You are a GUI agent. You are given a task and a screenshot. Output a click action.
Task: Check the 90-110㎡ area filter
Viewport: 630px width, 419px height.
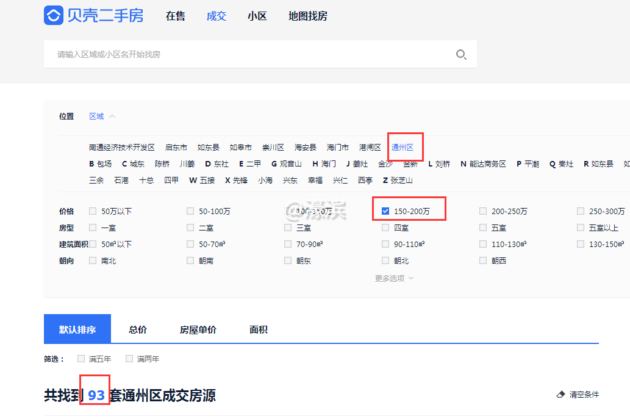(x=385, y=243)
